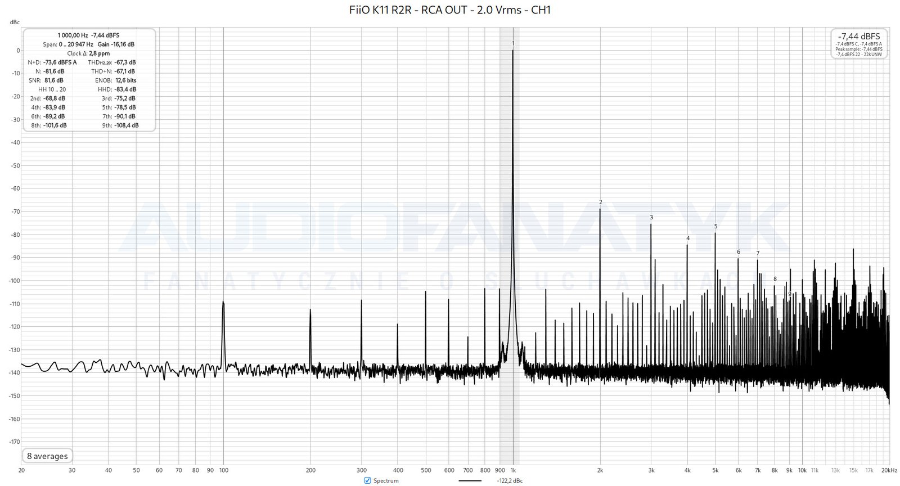900x486 pixels.
Task: Click the 20kHz label on frequency axis
Action: [x=888, y=470]
